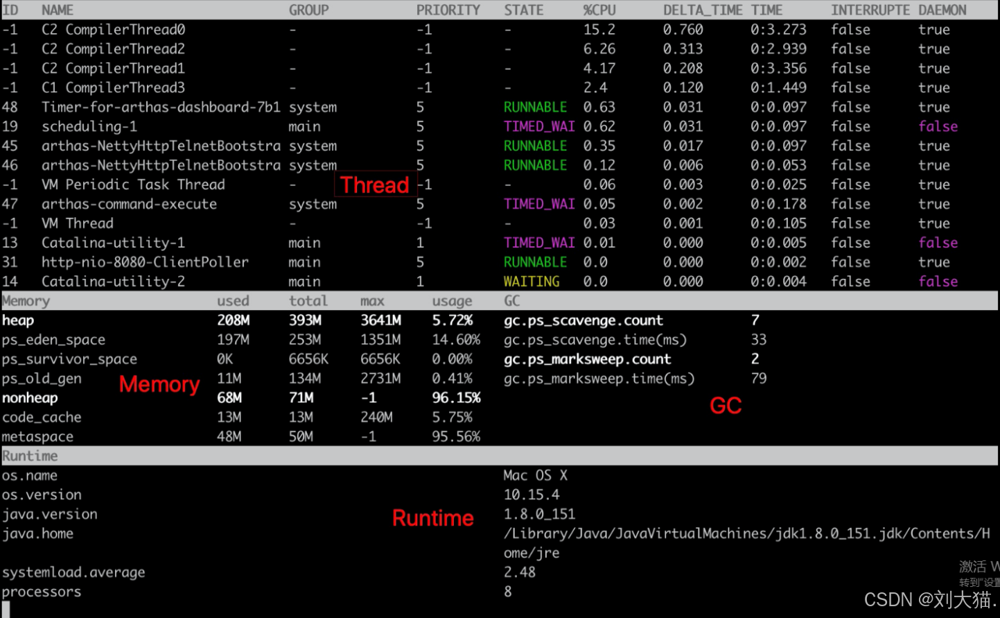Screen dimensions: 1000x618
Task: Select the VM Periodic Task Thread name
Action: (x=133, y=184)
